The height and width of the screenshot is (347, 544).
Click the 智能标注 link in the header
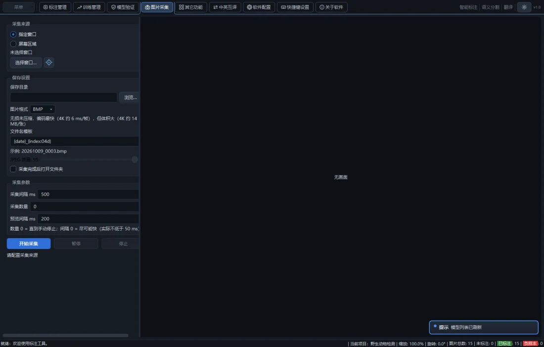[x=468, y=7]
